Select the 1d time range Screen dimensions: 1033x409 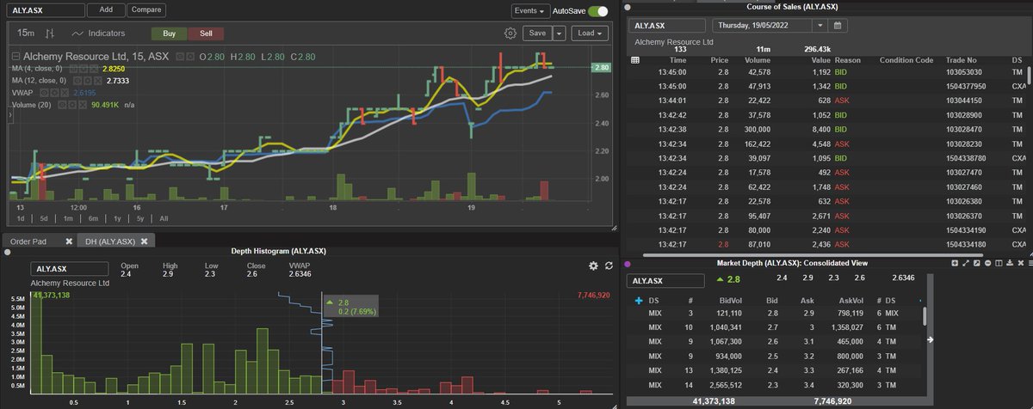click(x=20, y=219)
